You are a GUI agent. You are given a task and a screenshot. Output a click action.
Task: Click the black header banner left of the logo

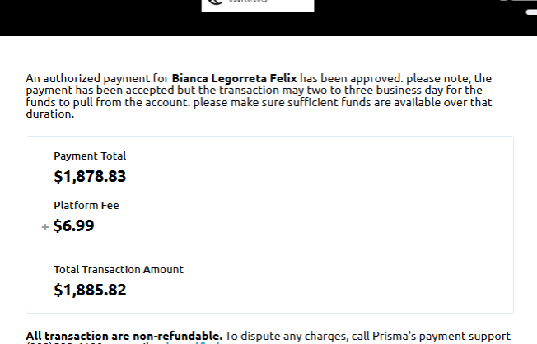pos(99,16)
